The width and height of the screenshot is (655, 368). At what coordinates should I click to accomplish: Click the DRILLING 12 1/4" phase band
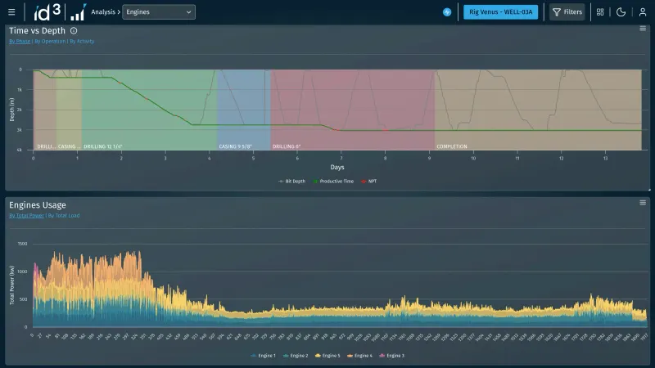click(149, 110)
